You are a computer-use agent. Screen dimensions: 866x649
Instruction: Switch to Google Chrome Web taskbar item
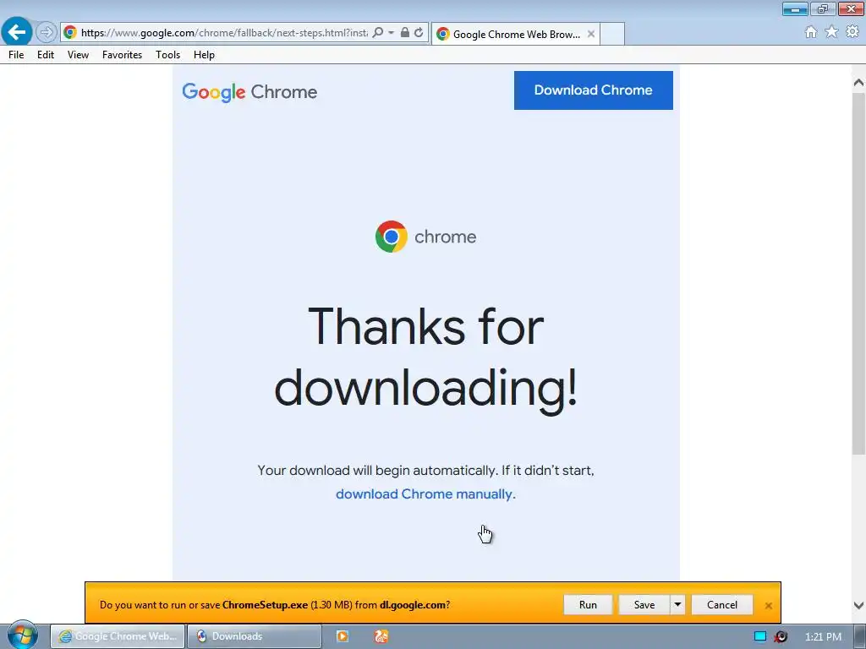tap(118, 636)
